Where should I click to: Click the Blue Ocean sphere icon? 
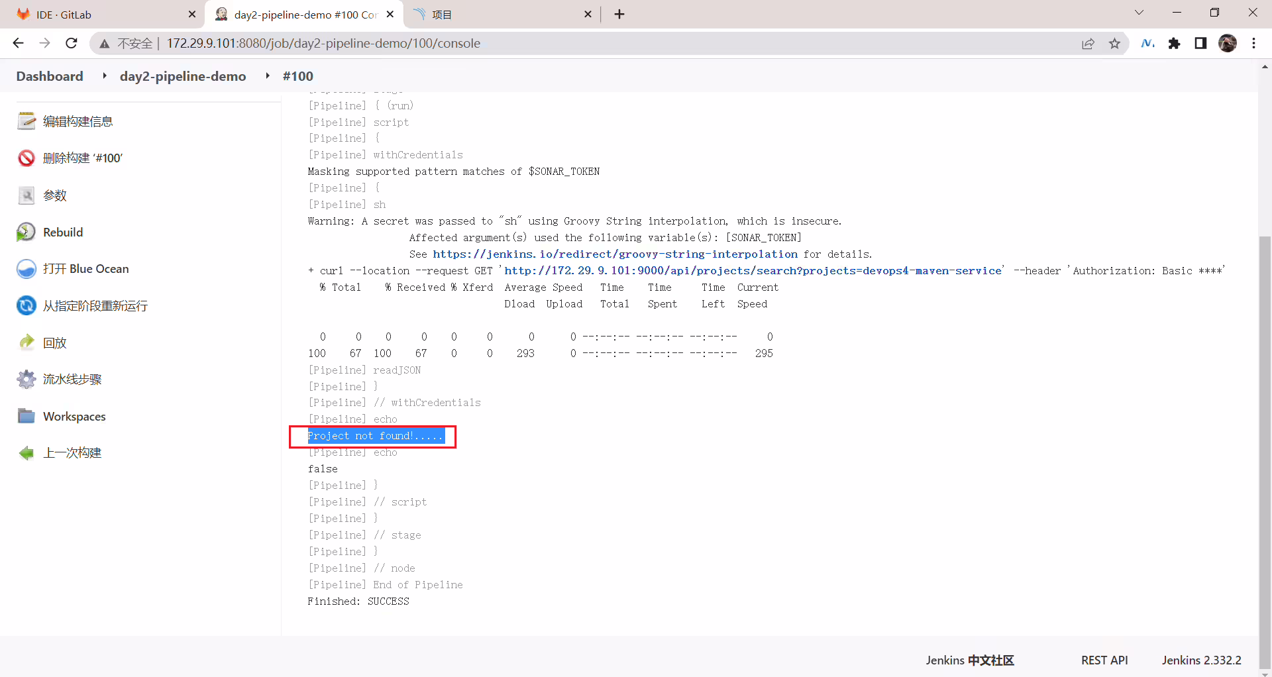26,269
